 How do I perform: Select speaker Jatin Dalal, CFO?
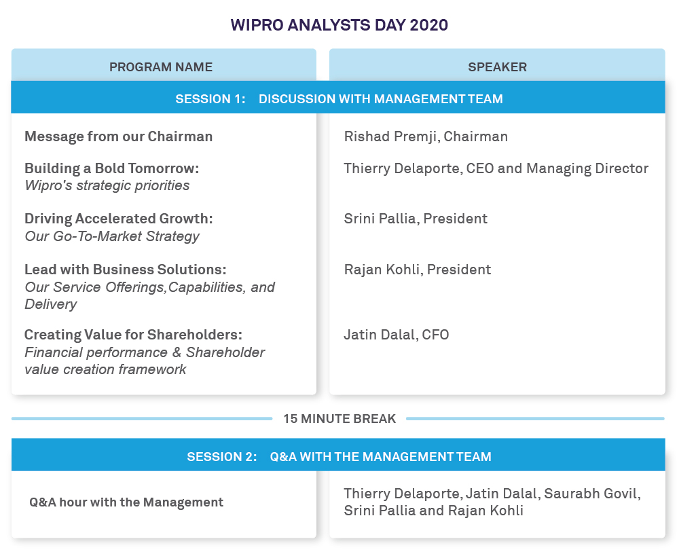click(396, 335)
